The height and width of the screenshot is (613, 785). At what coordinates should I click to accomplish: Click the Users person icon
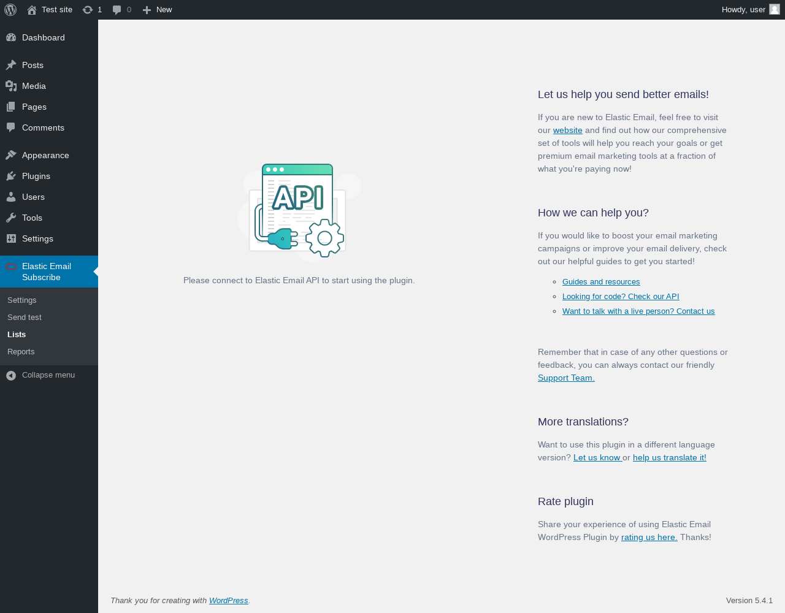click(11, 197)
